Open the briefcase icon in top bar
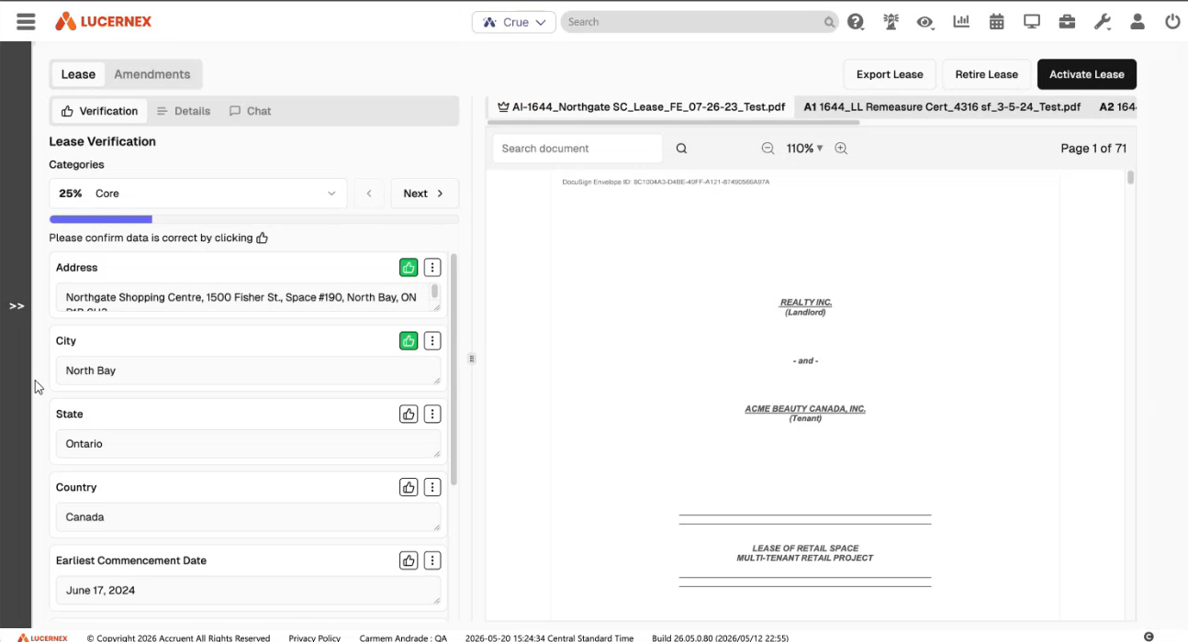Image resolution: width=1188 pixels, height=642 pixels. 1067,22
